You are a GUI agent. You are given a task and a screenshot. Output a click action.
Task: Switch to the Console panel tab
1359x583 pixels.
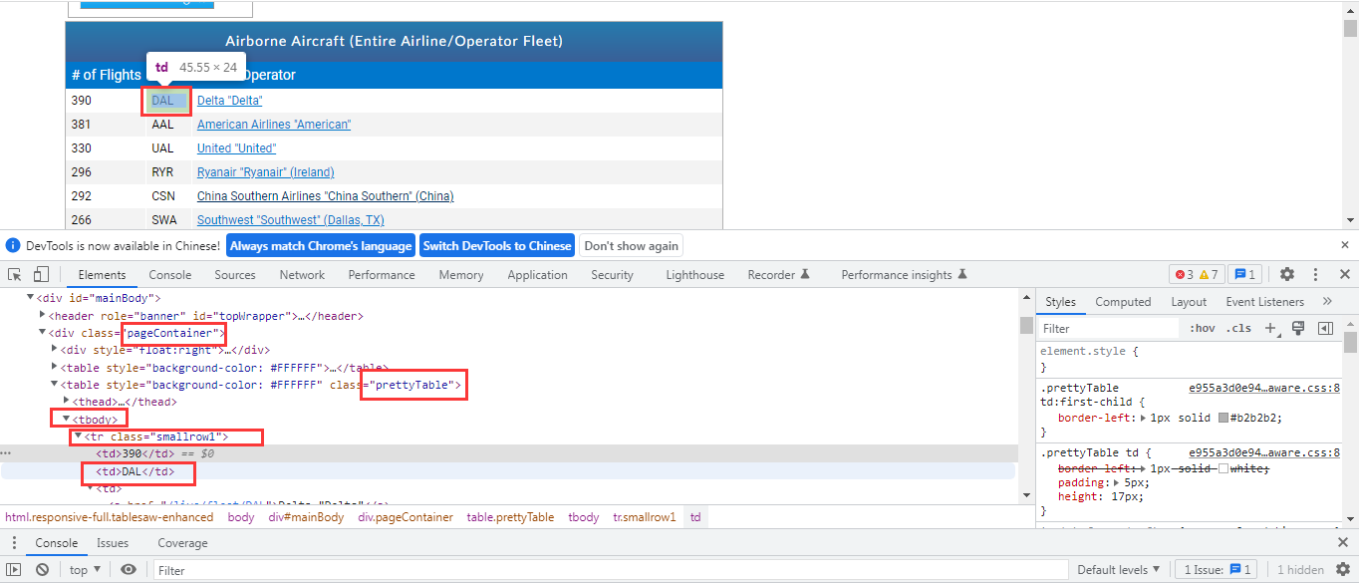pos(170,274)
